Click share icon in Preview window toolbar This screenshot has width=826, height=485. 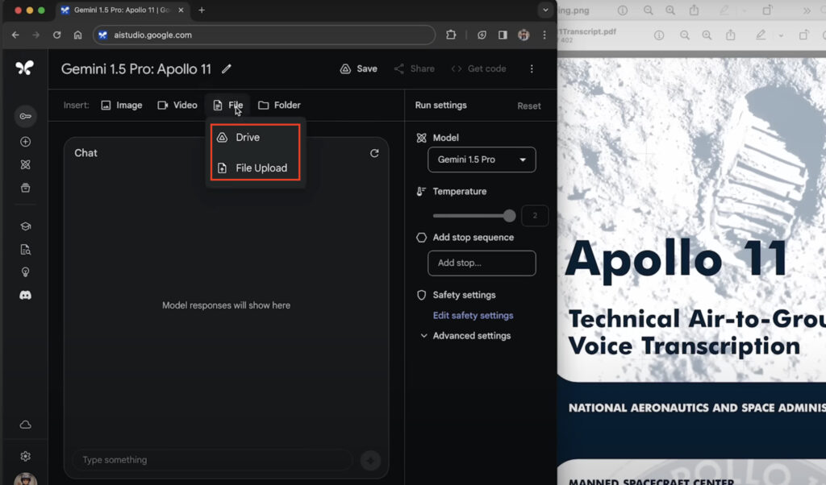click(730, 35)
